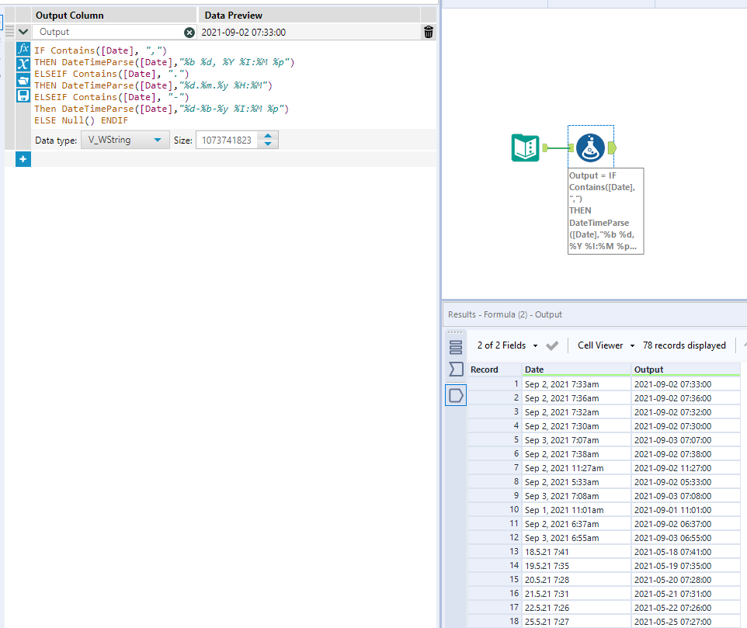Select cell Sep 2, 2021 7:33am
The height and width of the screenshot is (628, 747).
click(576, 384)
